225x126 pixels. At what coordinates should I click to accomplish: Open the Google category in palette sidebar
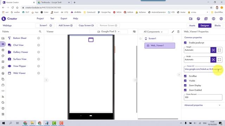pos(3,103)
